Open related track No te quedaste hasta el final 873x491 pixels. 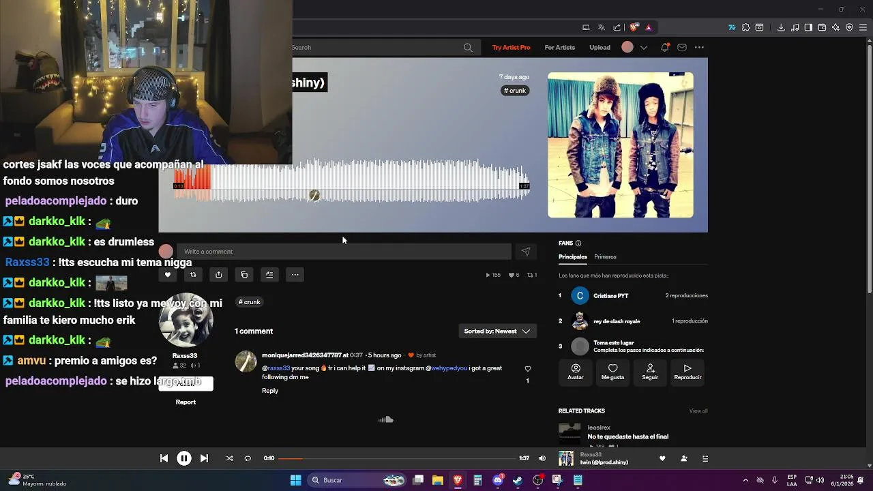point(627,436)
